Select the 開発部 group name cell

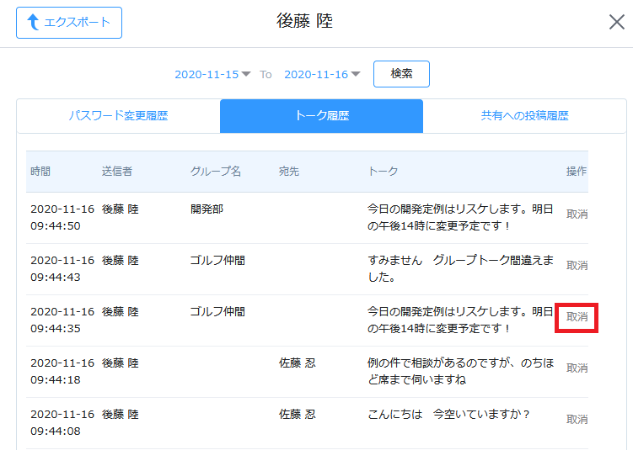point(207,209)
